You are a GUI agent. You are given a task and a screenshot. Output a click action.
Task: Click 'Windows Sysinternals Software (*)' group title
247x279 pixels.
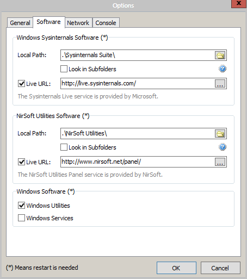tap(62, 38)
